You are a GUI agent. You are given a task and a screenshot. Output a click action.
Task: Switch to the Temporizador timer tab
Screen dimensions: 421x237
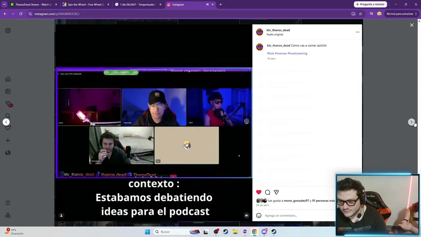coord(138,5)
